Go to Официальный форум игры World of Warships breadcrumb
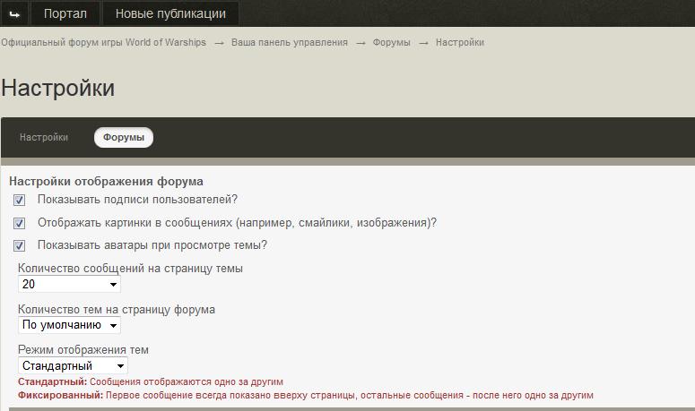 (x=103, y=43)
